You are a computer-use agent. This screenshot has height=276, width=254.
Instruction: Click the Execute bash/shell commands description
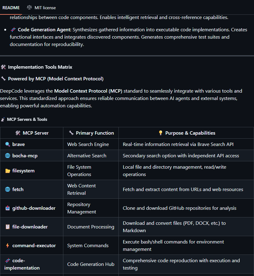[x=174, y=245]
